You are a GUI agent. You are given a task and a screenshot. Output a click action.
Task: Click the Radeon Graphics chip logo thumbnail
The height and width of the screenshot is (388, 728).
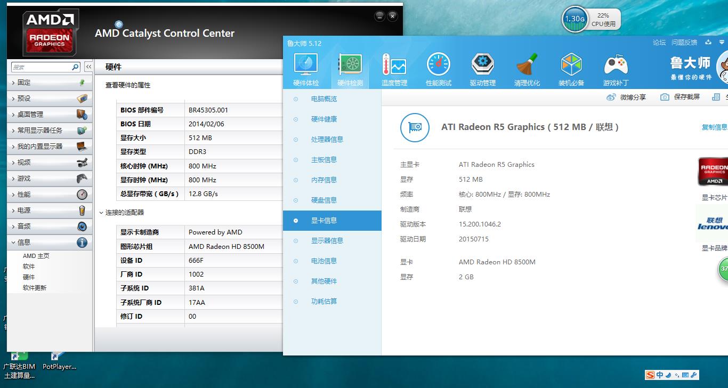pyautogui.click(x=713, y=171)
